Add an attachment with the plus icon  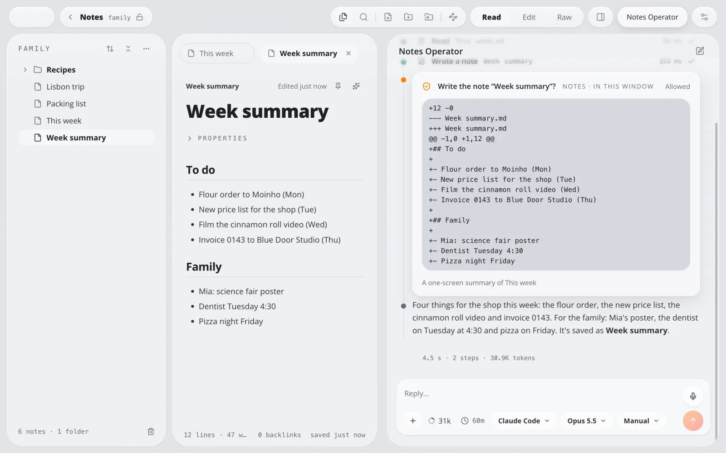413,421
